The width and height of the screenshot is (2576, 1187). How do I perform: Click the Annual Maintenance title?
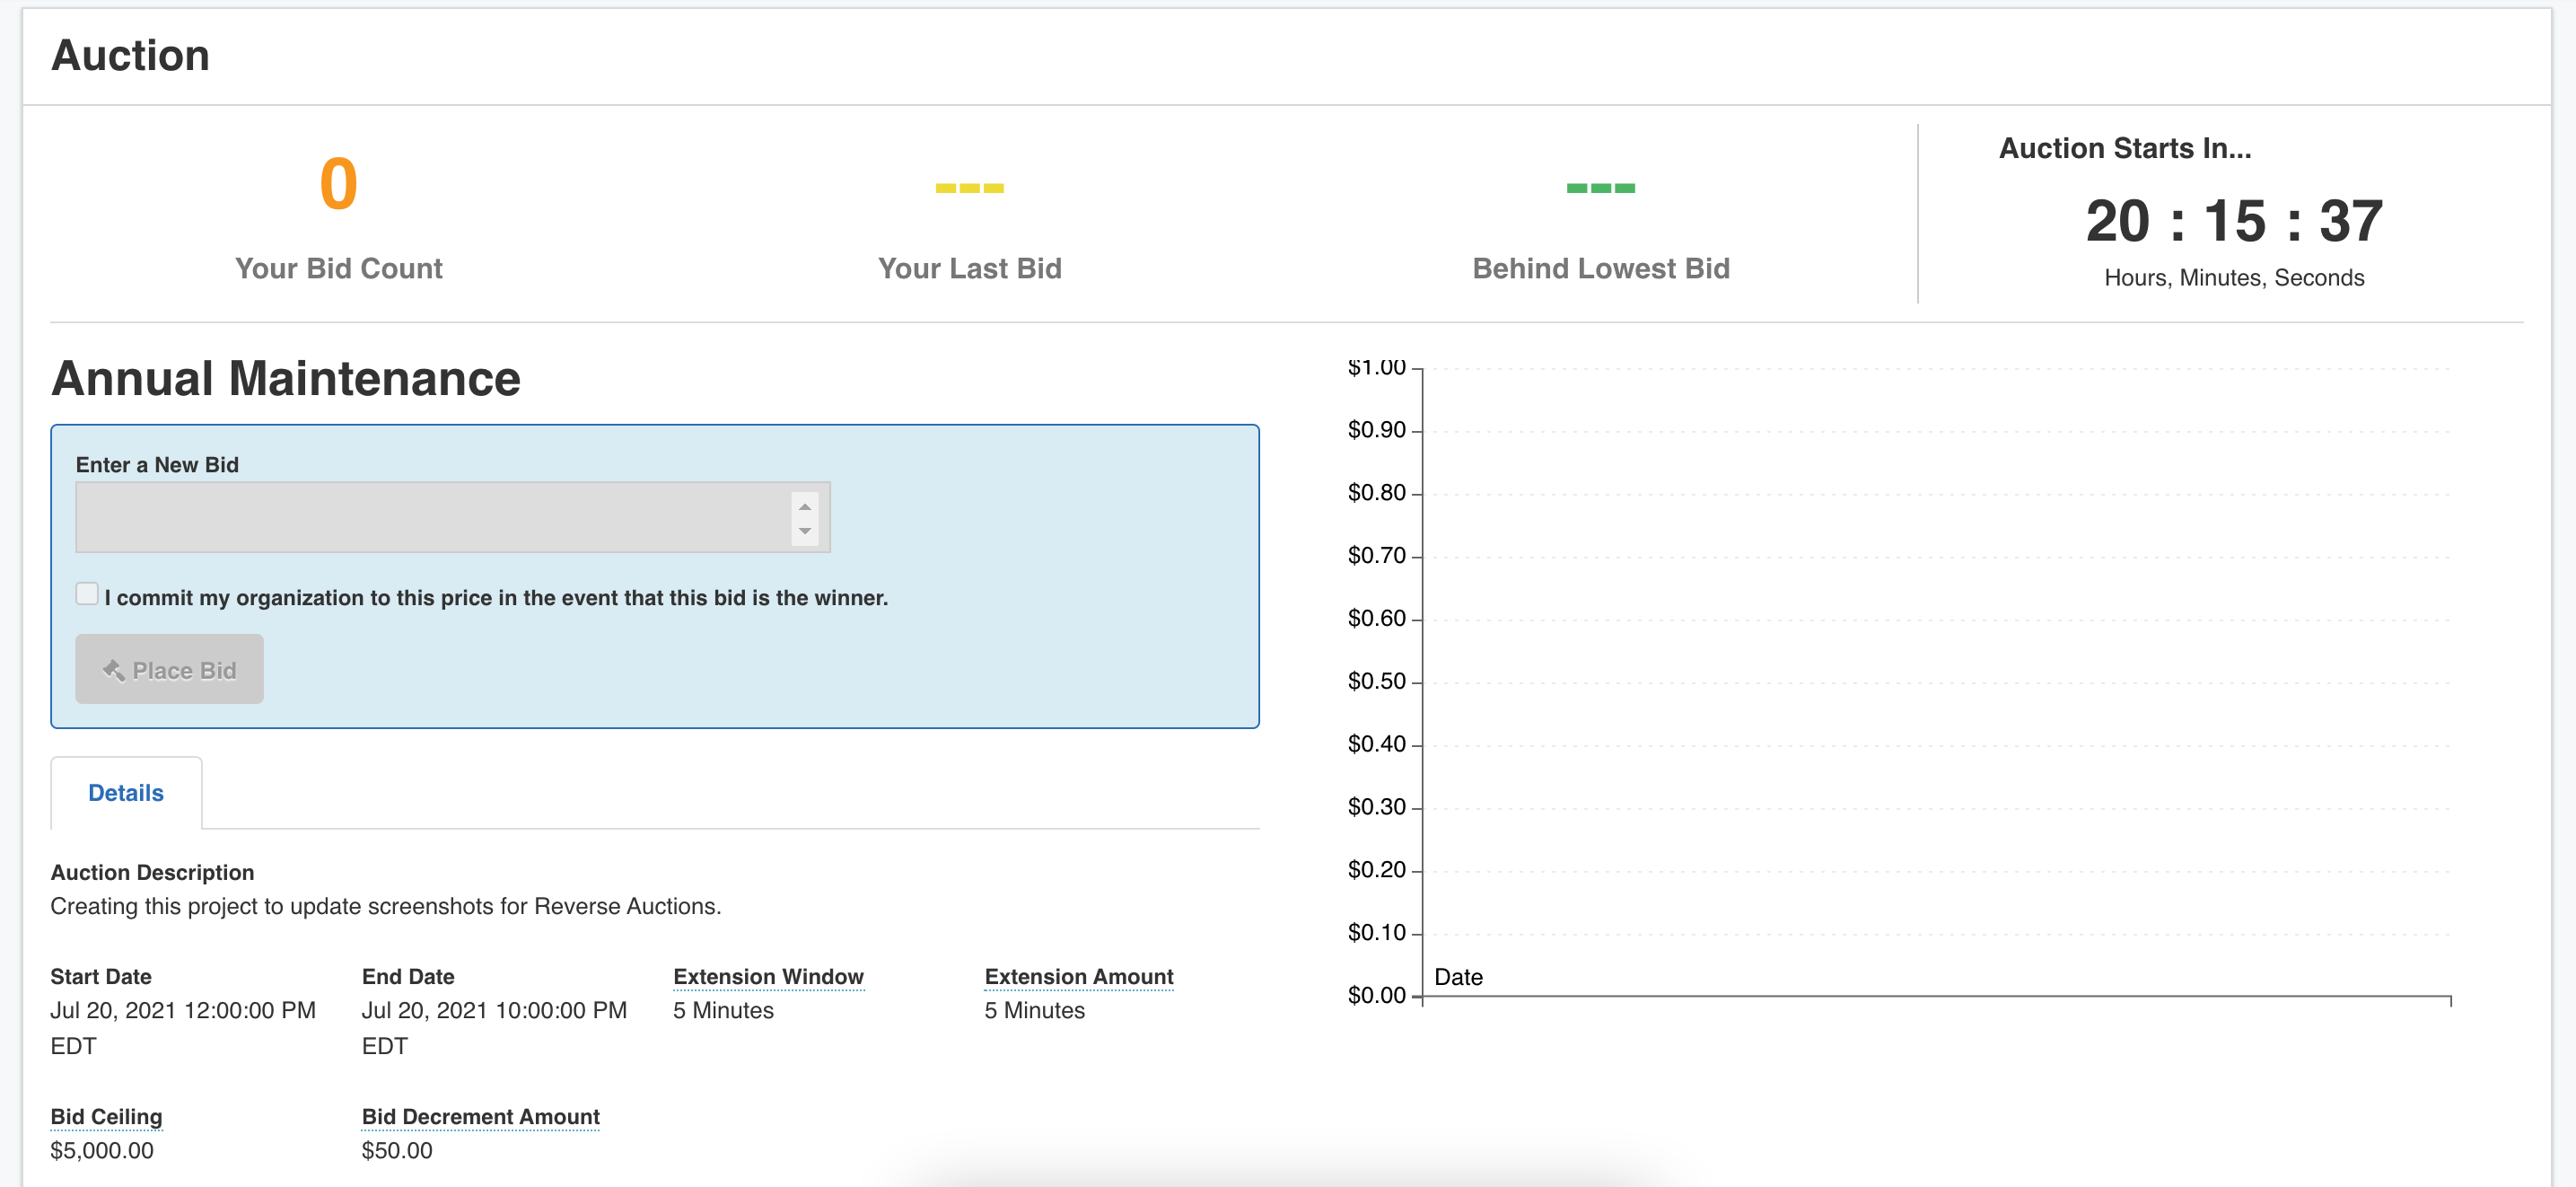(x=286, y=379)
